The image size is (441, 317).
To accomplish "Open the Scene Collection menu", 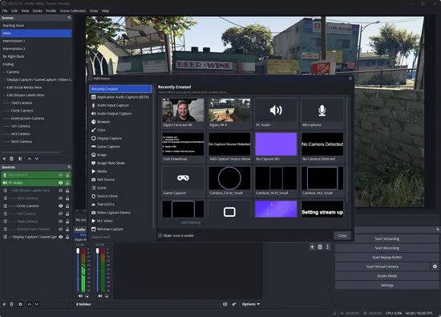I will [73, 10].
